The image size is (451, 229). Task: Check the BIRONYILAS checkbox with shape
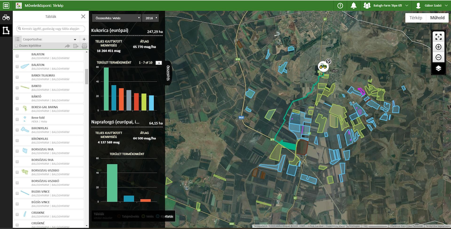click(17, 130)
